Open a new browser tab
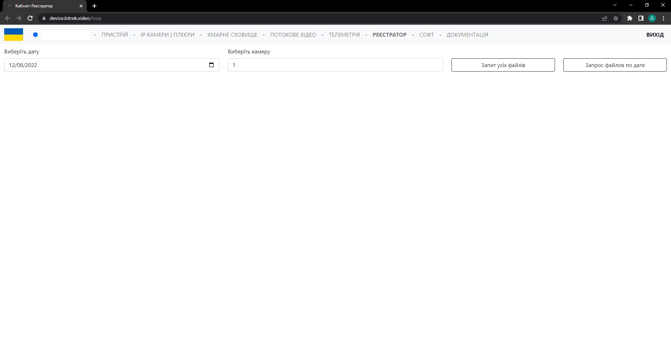 point(94,6)
